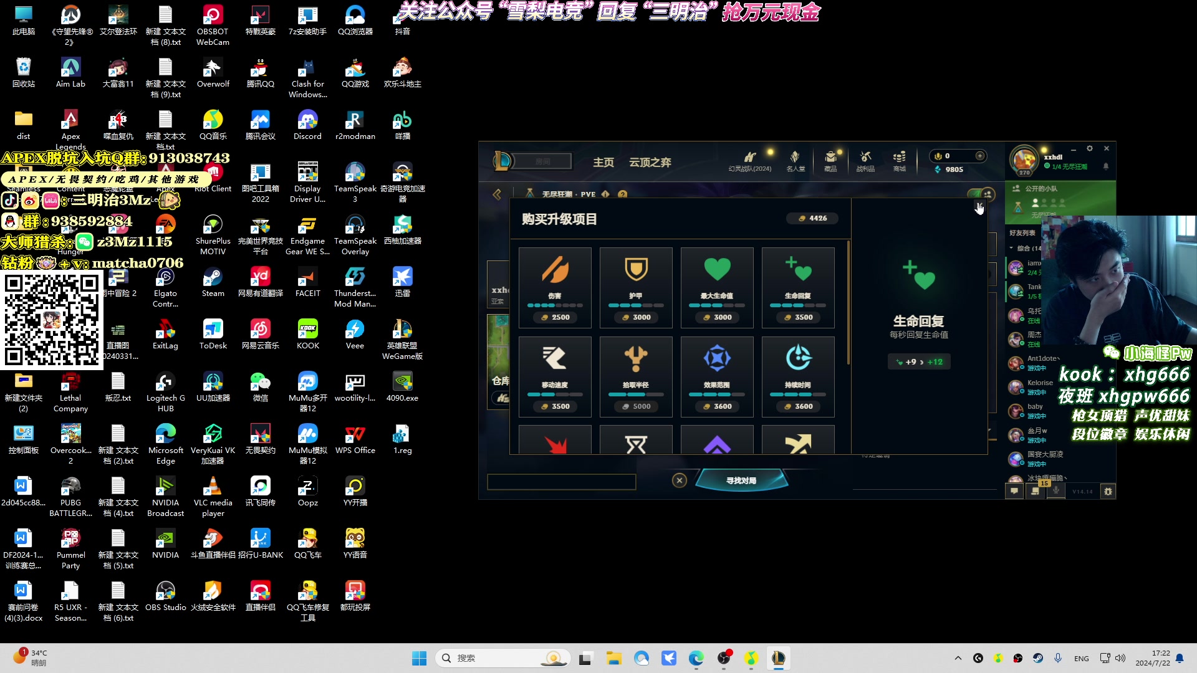Screen dimensions: 1197x673
Task: Switch to the 主页 home tab
Action: tap(603, 162)
